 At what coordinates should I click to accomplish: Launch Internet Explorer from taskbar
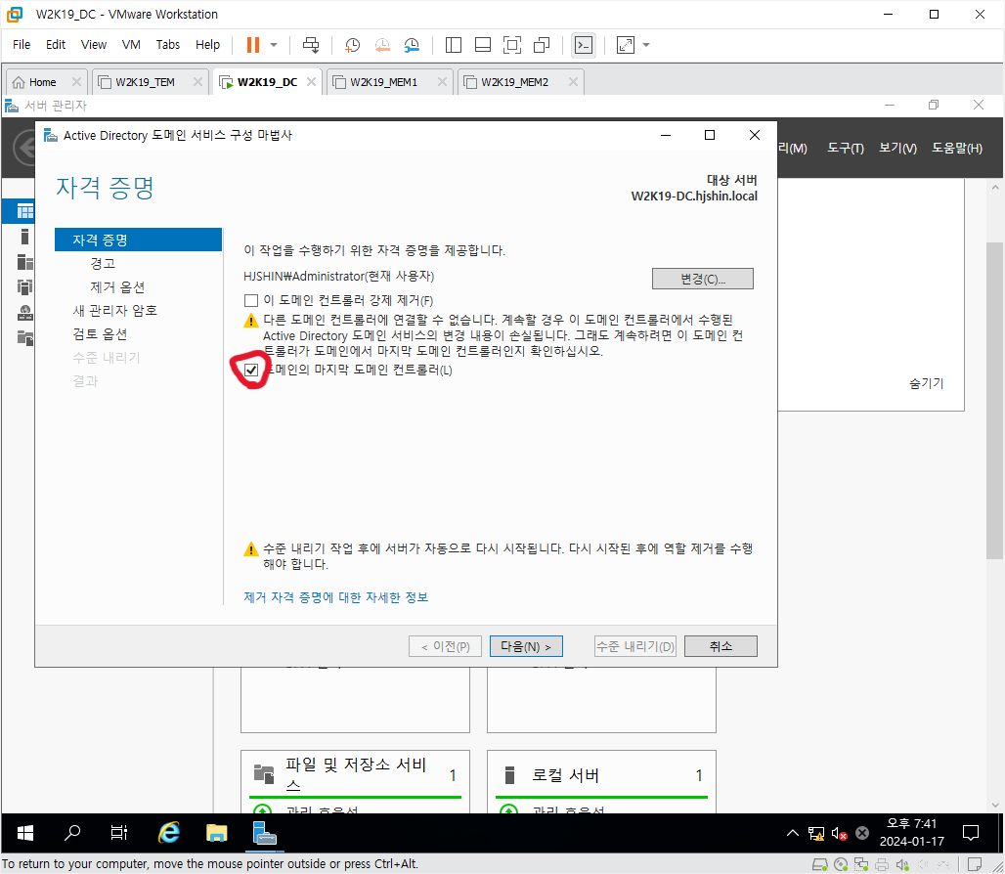pyautogui.click(x=168, y=833)
